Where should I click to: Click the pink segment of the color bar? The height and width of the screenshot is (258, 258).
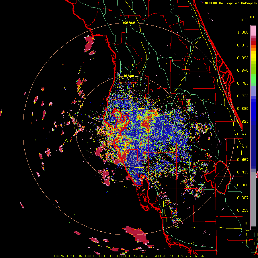coord(253,30)
